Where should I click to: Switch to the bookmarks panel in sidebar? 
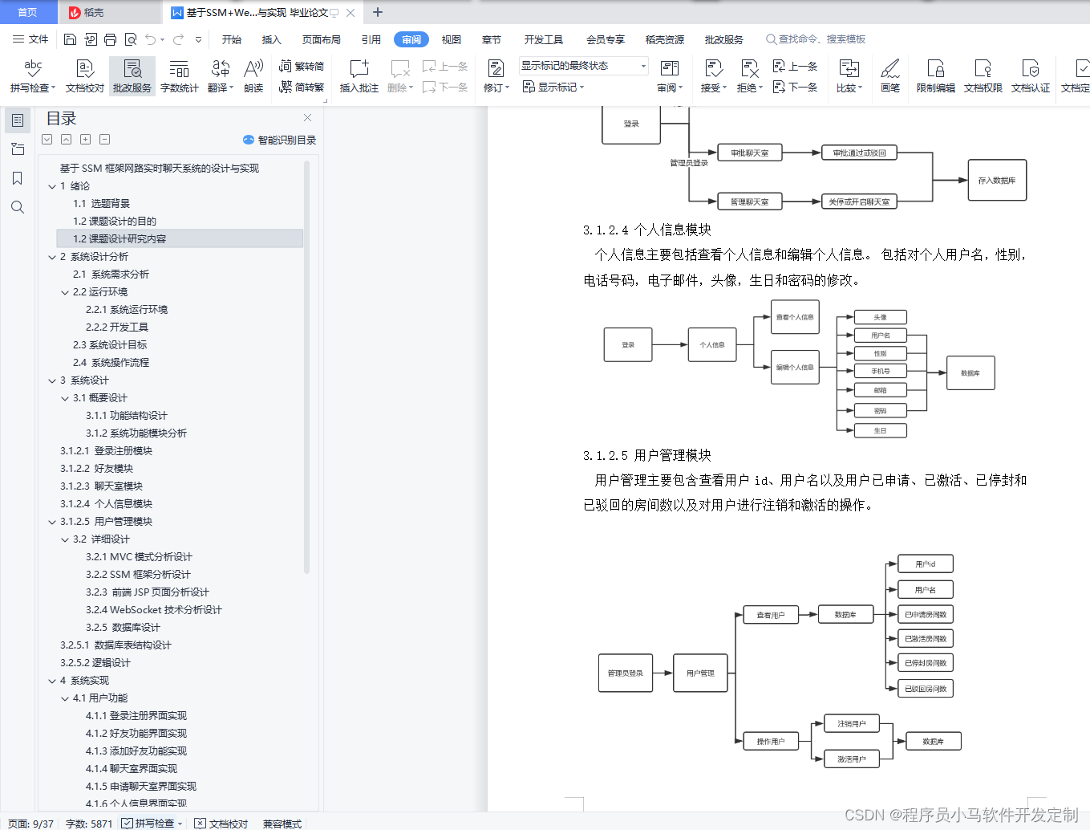point(17,177)
